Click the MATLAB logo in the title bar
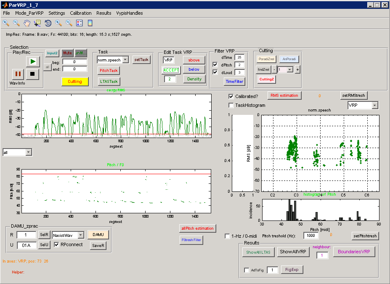 tap(5, 5)
